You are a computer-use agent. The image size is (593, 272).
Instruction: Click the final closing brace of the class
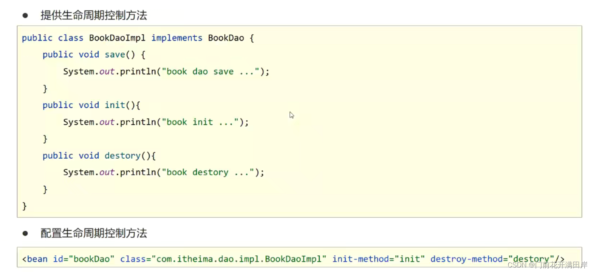(x=25, y=206)
